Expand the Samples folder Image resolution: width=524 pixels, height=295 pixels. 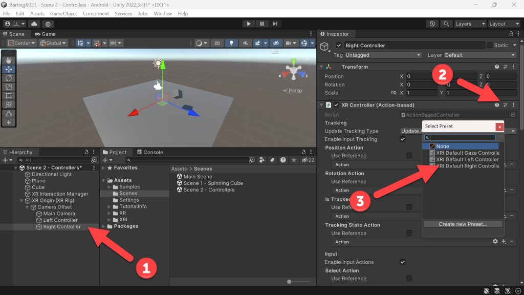pos(109,187)
